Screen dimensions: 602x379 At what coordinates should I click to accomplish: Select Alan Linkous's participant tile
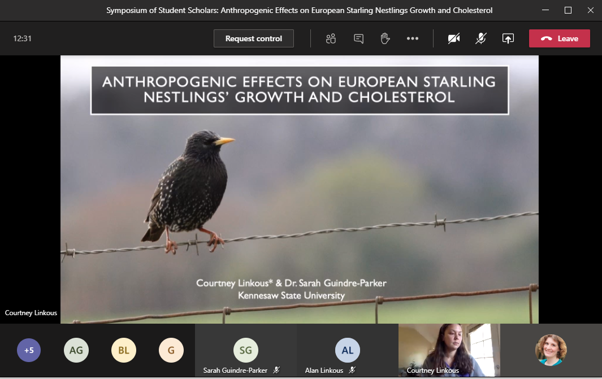click(x=347, y=350)
